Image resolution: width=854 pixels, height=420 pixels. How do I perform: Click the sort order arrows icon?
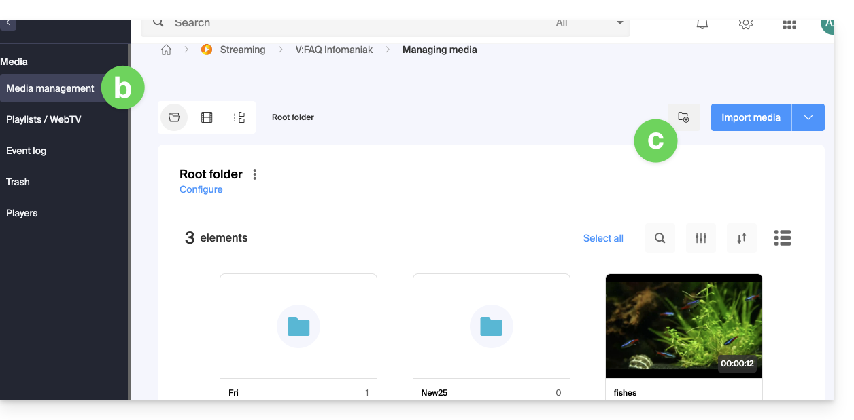pyautogui.click(x=742, y=238)
